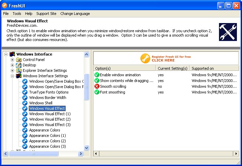Click wrench icon beside Appearance Colors

point(25,130)
